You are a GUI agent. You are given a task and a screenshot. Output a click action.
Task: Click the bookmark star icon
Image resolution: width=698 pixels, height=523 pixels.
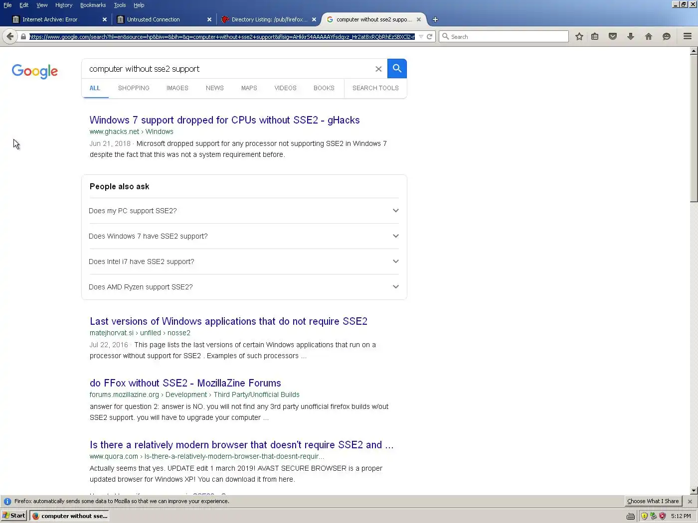point(579,36)
